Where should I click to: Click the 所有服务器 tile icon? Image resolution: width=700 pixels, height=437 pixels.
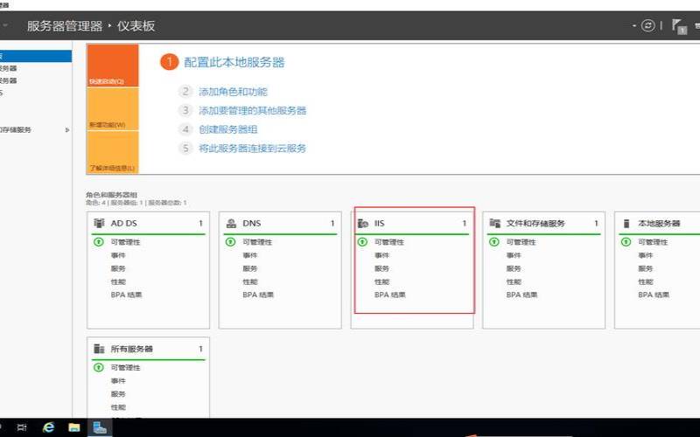pos(99,349)
